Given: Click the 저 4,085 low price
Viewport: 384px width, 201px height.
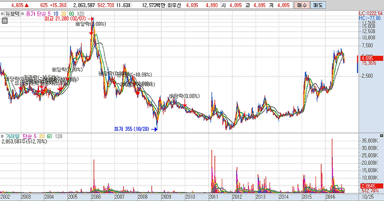Looking at the screenshot, I should click(279, 5).
